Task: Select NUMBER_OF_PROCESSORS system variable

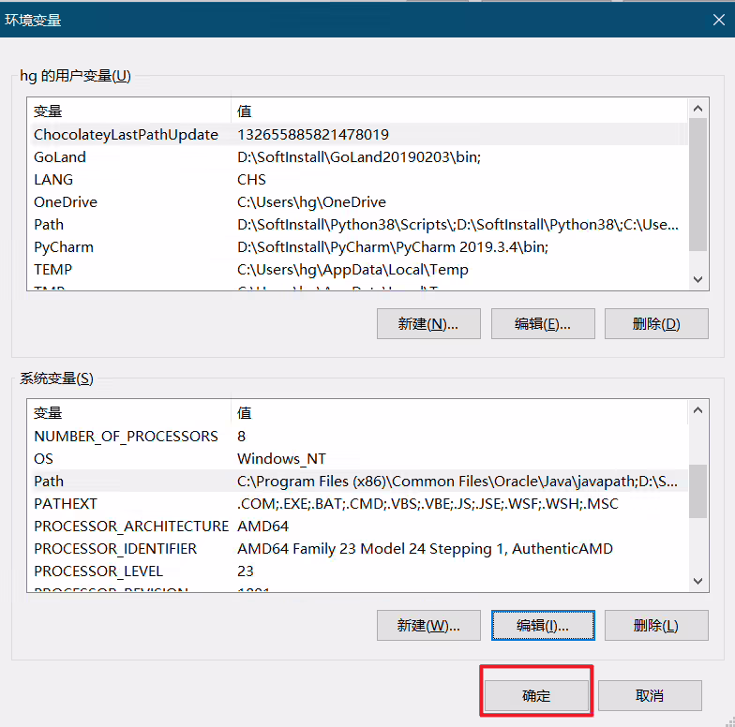Action: [358, 437]
